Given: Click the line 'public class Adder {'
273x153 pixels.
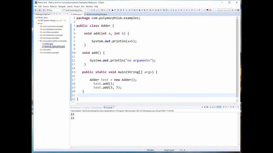Looking at the screenshot, I should tap(95, 25).
